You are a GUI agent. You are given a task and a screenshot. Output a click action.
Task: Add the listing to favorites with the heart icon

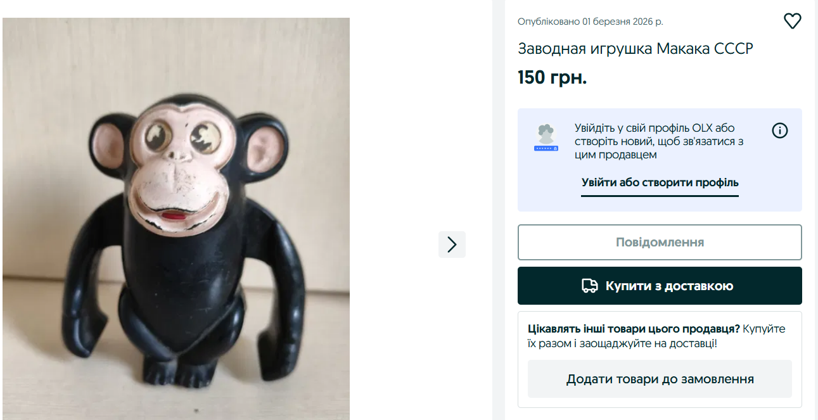click(x=793, y=22)
